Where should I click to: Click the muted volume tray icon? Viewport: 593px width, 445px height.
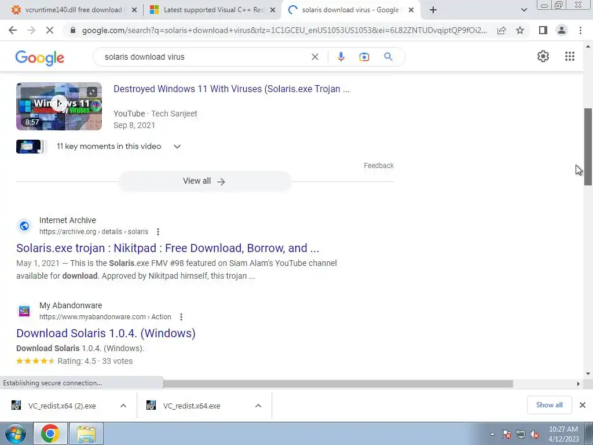(534, 434)
